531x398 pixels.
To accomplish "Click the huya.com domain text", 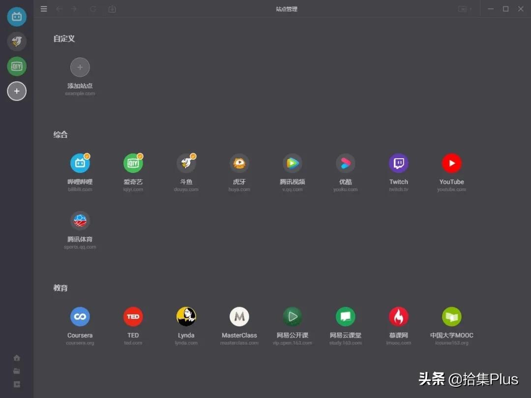I will [239, 190].
